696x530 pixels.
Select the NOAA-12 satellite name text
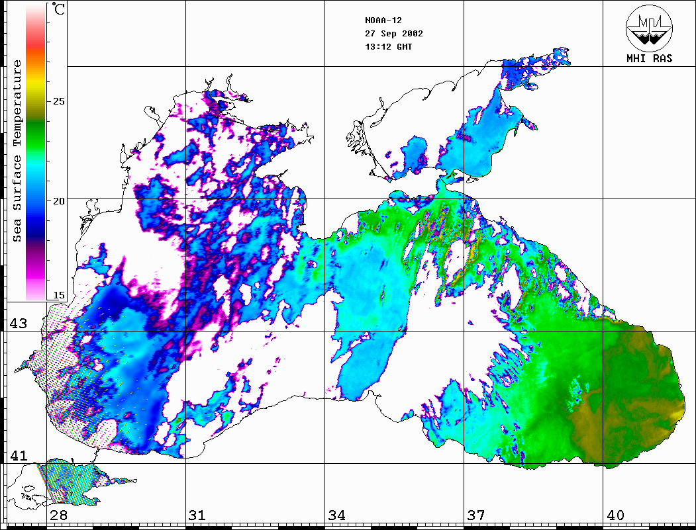(382, 21)
